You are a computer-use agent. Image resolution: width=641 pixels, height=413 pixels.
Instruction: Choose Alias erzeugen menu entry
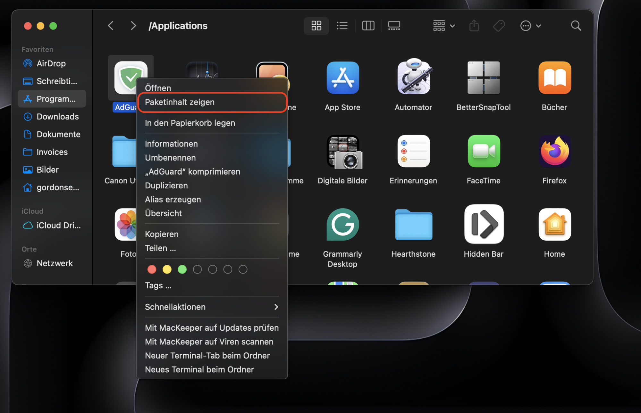click(212, 200)
